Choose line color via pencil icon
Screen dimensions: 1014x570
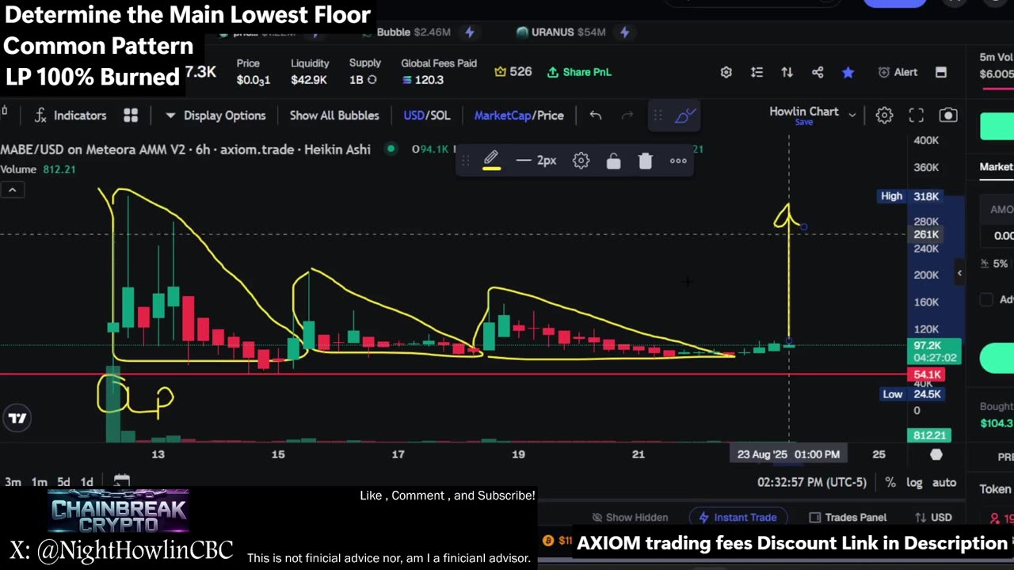tap(491, 161)
